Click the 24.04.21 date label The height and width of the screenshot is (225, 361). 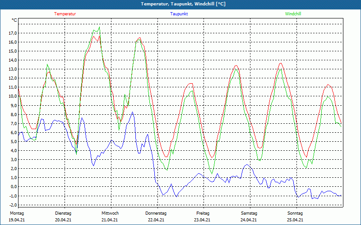click(249, 220)
